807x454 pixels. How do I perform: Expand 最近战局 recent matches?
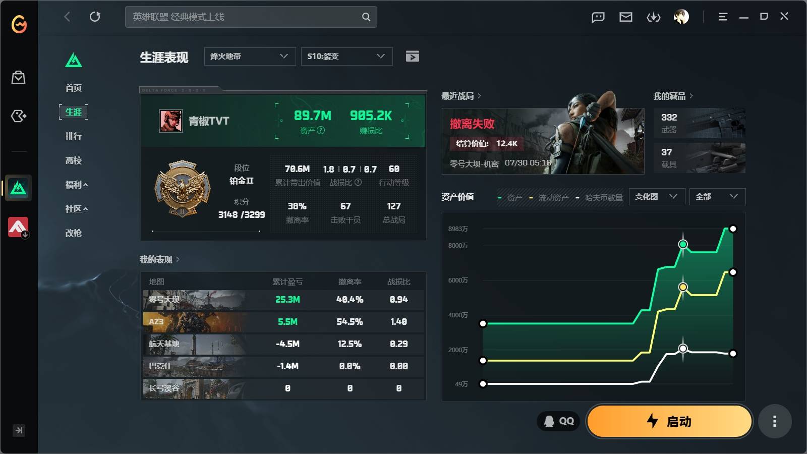[x=462, y=96]
